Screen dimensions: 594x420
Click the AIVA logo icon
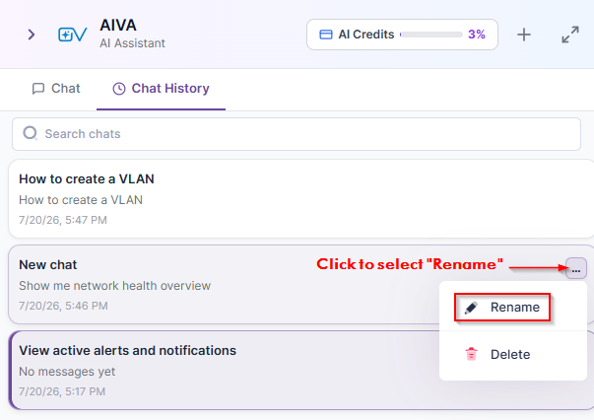[x=72, y=35]
